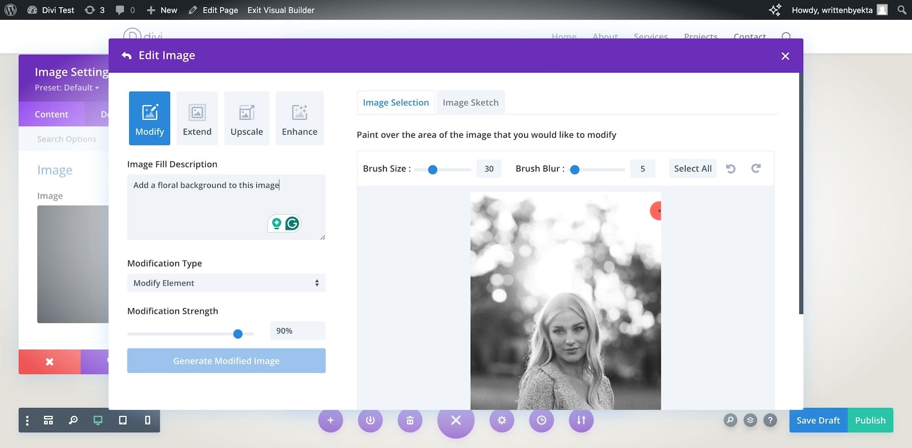
Task: Open Howdy, writtenbyekta account menu
Action: click(x=839, y=10)
